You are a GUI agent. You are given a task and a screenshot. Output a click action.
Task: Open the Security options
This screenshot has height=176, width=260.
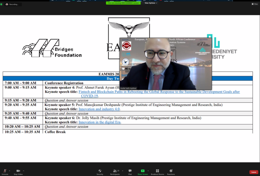point(100,172)
